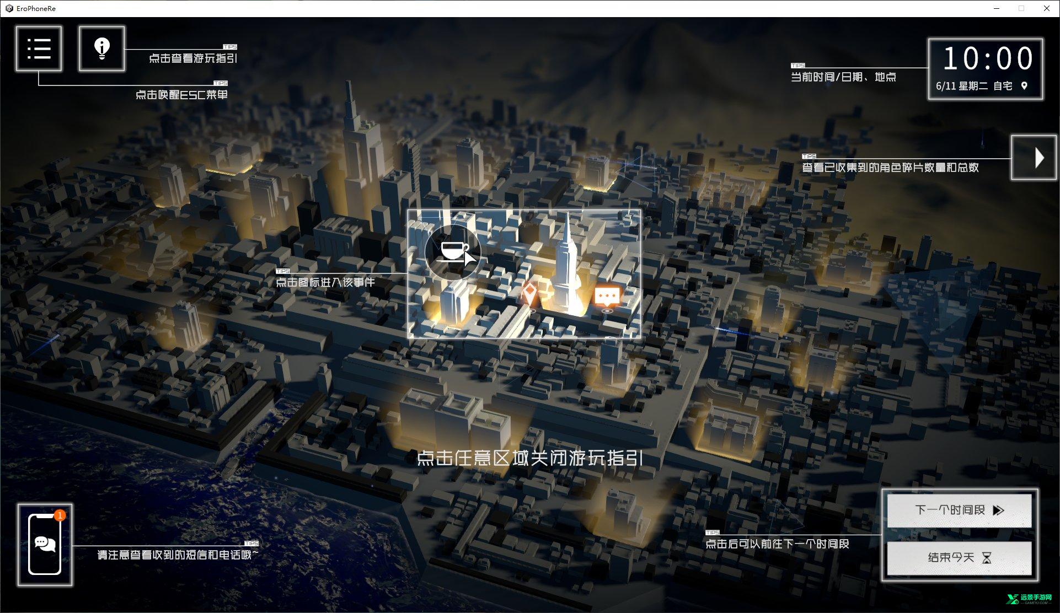Viewport: 1060px width, 613px height.
Task: Click the 点击任意区域关闭游玩指引 text
Action: [529, 458]
